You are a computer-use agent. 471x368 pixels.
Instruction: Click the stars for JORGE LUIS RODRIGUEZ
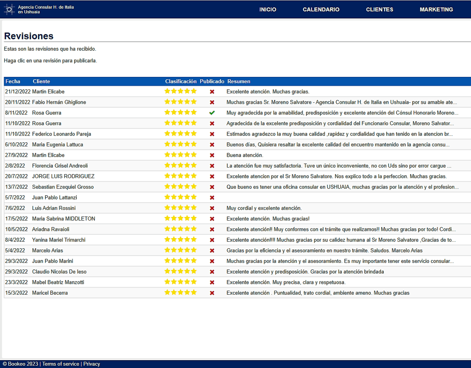pyautogui.click(x=180, y=176)
